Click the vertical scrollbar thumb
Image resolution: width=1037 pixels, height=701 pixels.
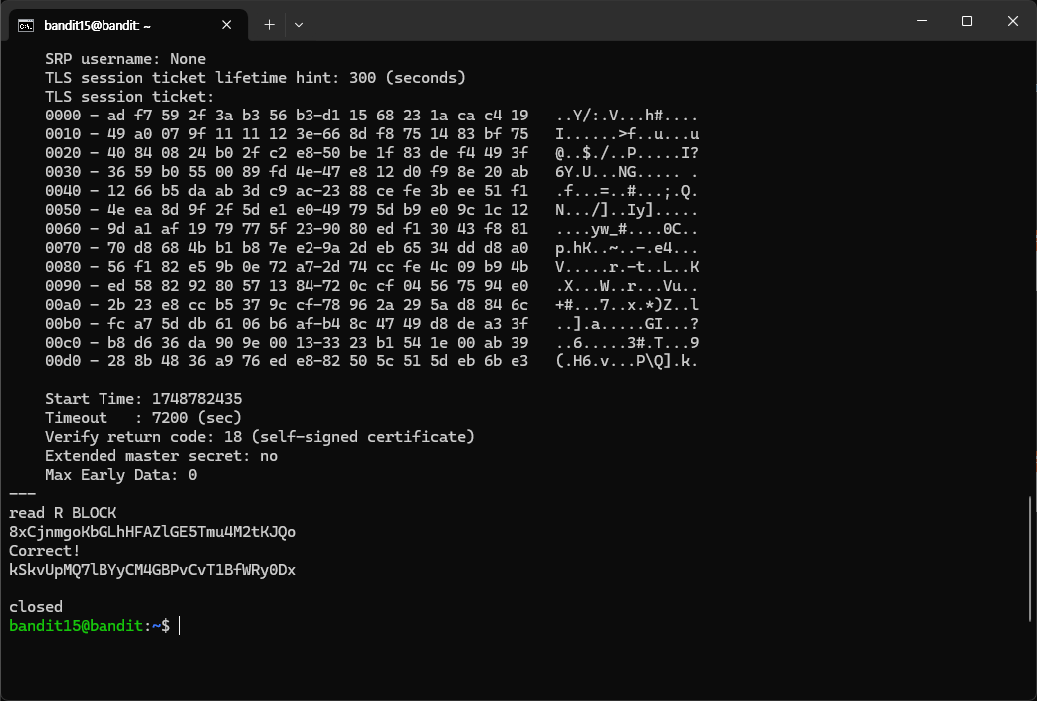click(x=1030, y=560)
